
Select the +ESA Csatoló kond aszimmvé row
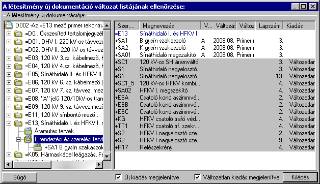click(x=215, y=98)
